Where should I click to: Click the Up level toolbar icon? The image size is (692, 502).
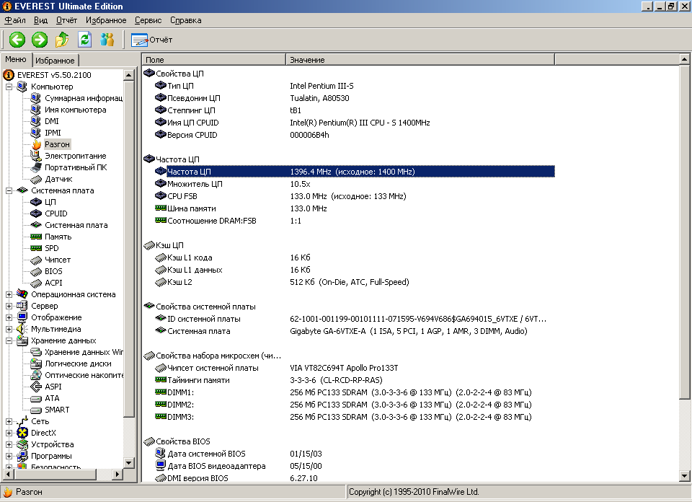coord(63,40)
